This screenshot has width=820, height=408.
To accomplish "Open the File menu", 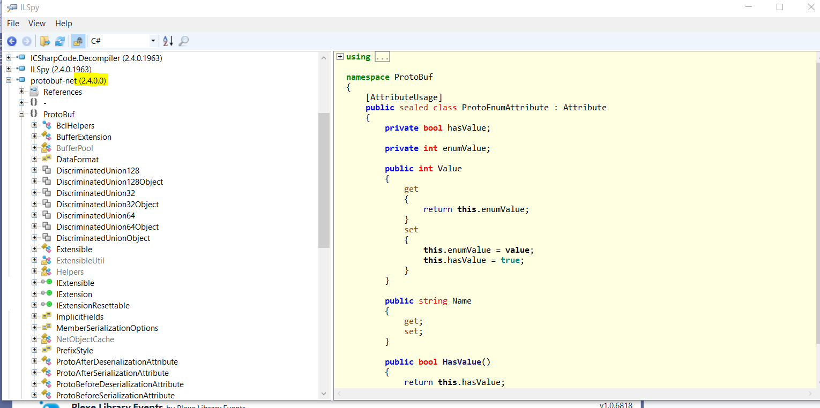I will point(13,24).
